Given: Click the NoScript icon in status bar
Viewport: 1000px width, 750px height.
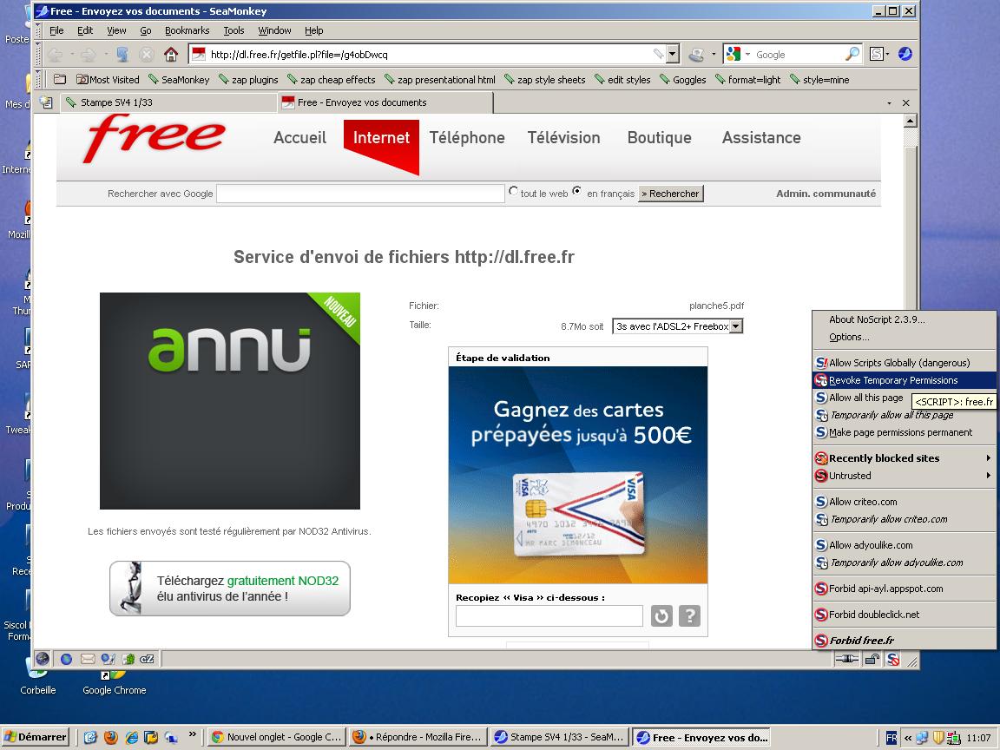Looking at the screenshot, I should tap(893, 660).
